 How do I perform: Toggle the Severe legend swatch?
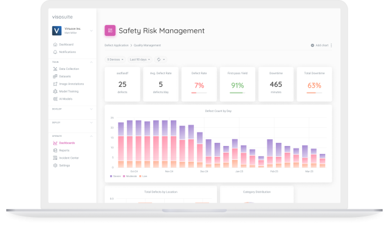pyautogui.click(x=111, y=176)
